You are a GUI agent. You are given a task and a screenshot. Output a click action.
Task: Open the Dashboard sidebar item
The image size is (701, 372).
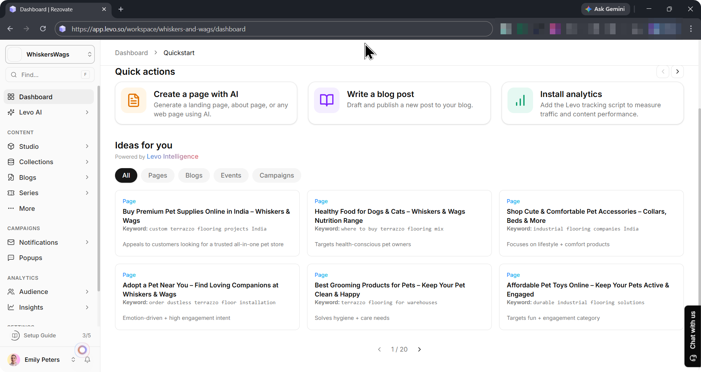[x=36, y=97]
